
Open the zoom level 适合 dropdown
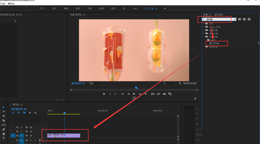pos(95,83)
